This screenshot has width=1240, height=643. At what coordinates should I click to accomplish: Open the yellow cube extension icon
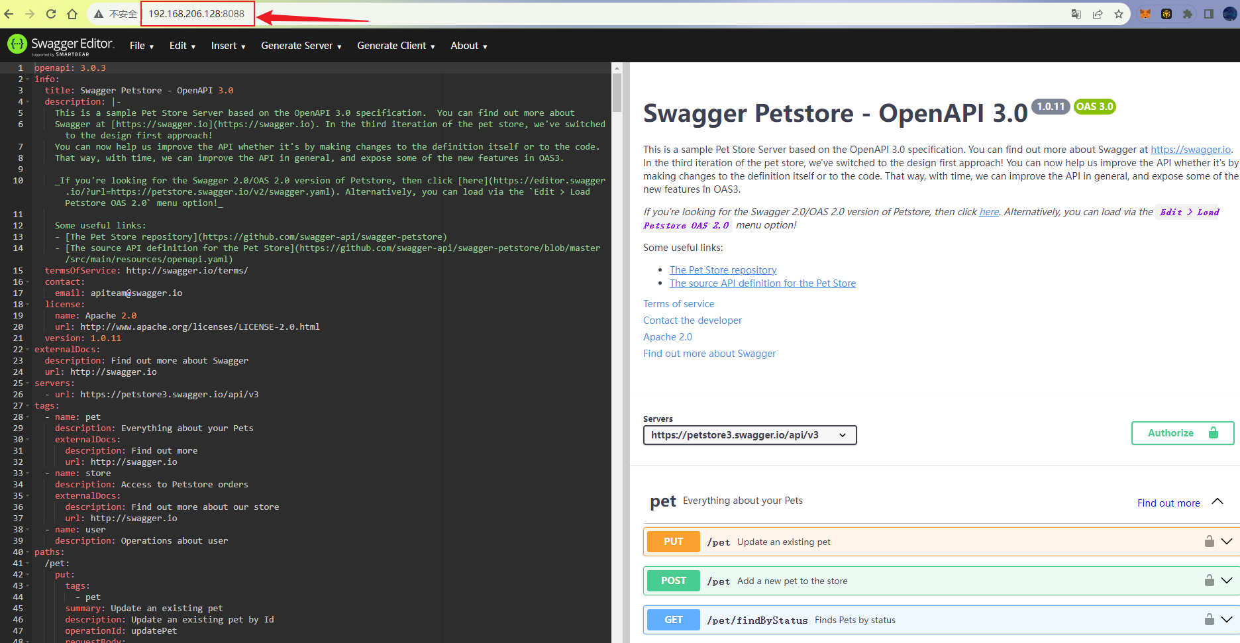[x=1166, y=14]
